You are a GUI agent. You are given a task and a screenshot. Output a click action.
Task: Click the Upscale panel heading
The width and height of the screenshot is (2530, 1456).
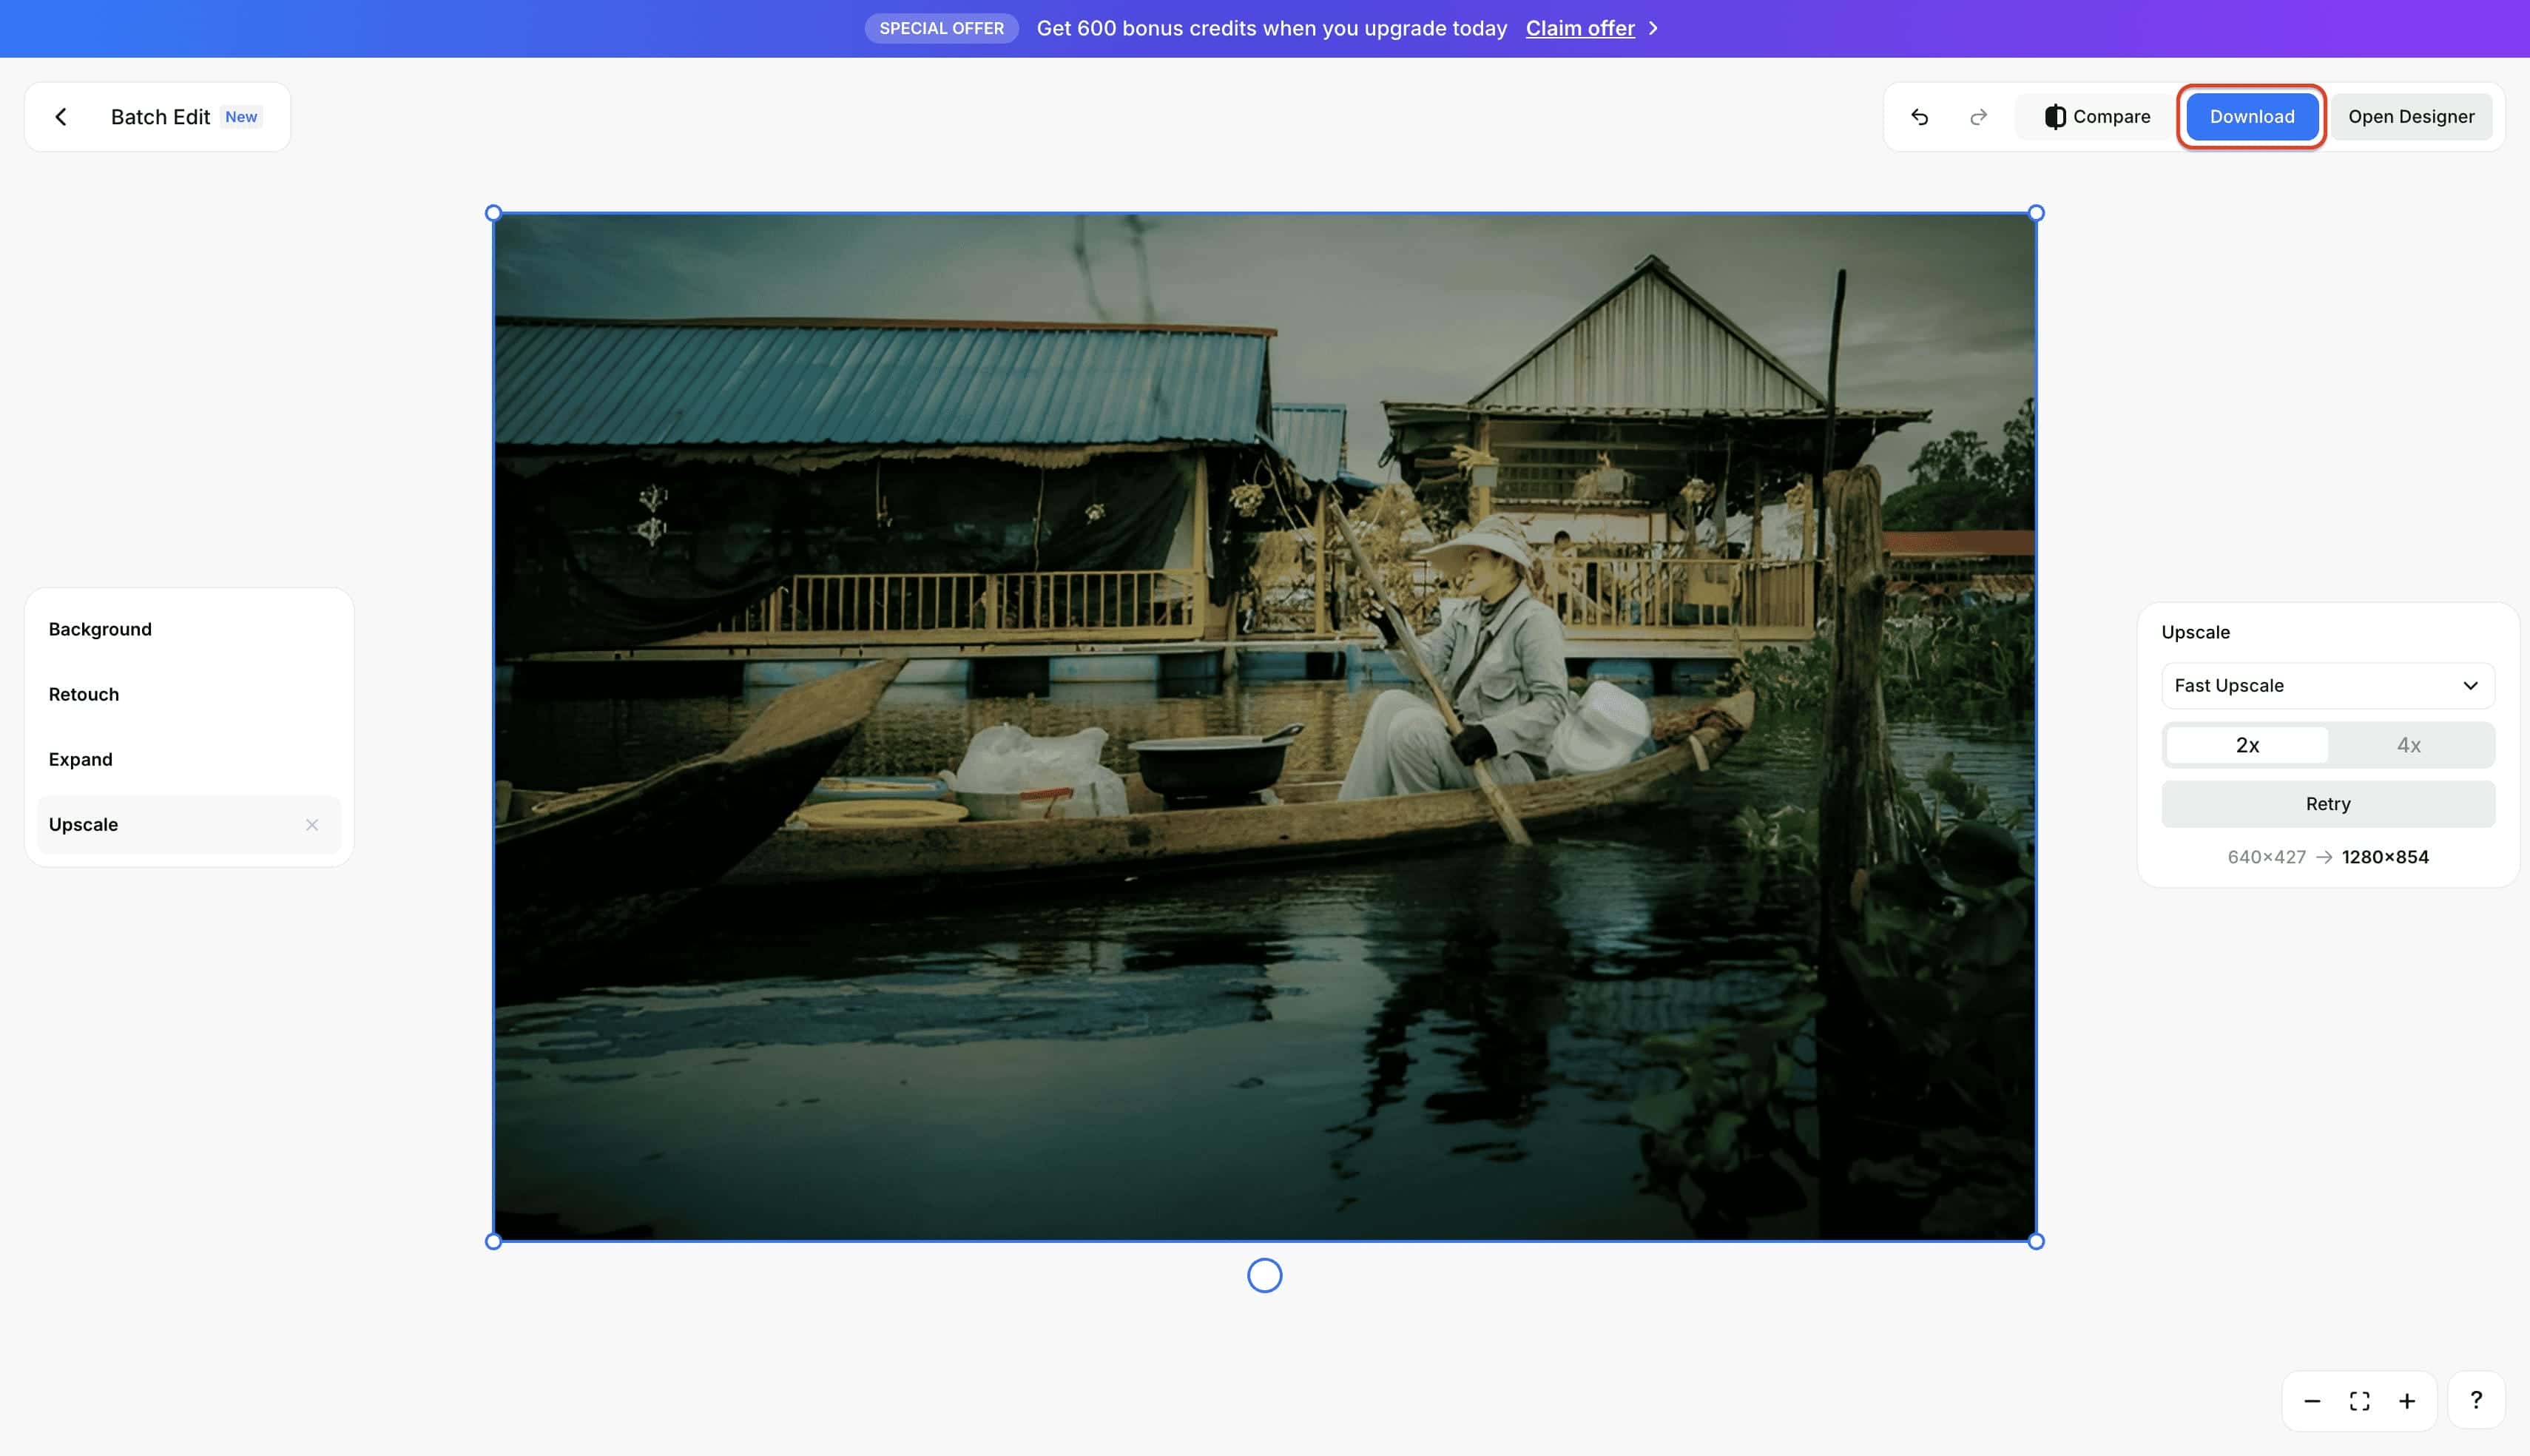(2195, 632)
